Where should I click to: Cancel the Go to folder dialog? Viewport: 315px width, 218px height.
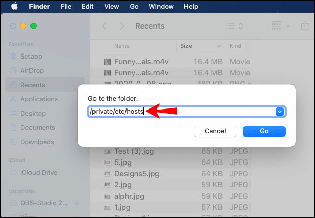[215, 131]
